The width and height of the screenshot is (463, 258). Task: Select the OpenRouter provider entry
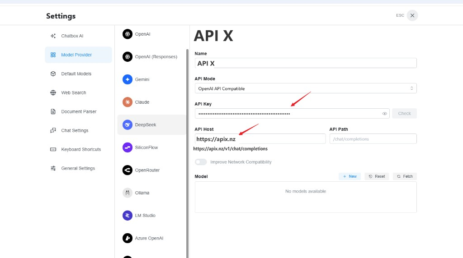click(152, 170)
